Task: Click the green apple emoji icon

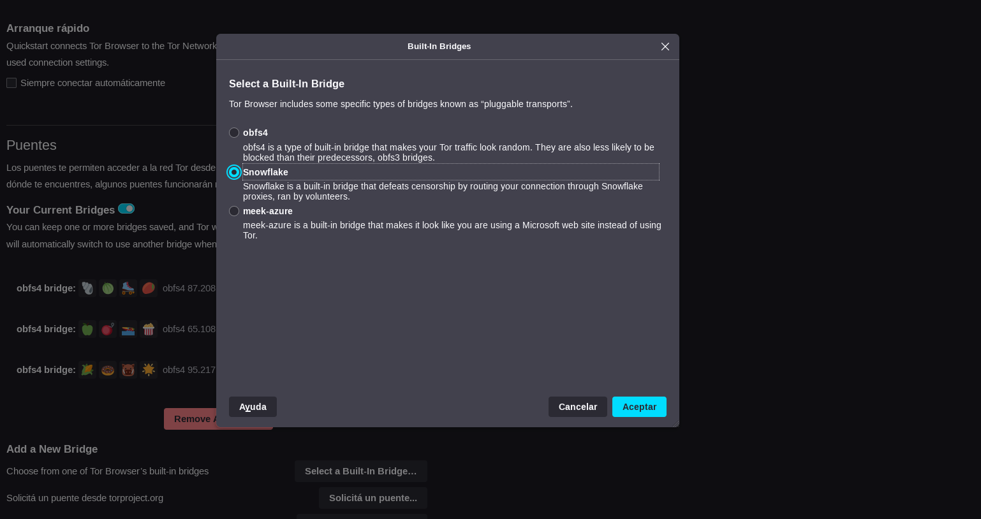Action: tap(87, 329)
